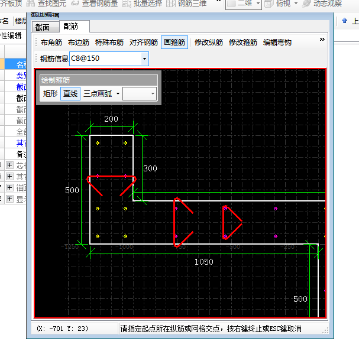Click the 上 button beside the up arrow
The image size is (359, 348).
(x=355, y=21)
